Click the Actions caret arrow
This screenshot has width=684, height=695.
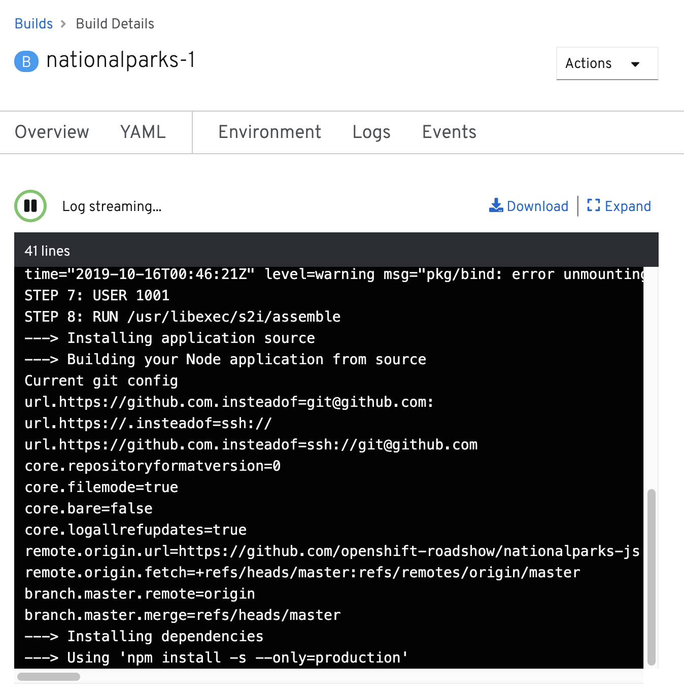tap(635, 64)
